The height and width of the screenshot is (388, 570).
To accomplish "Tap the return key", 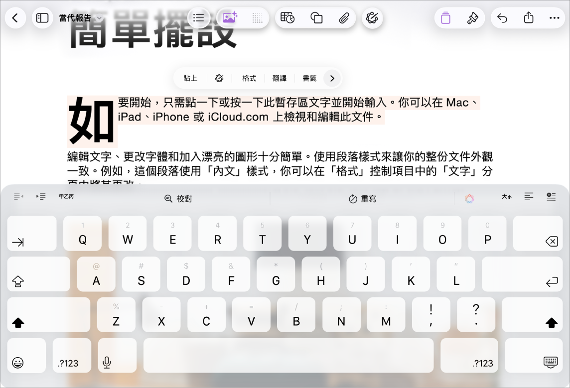I will click(522, 274).
